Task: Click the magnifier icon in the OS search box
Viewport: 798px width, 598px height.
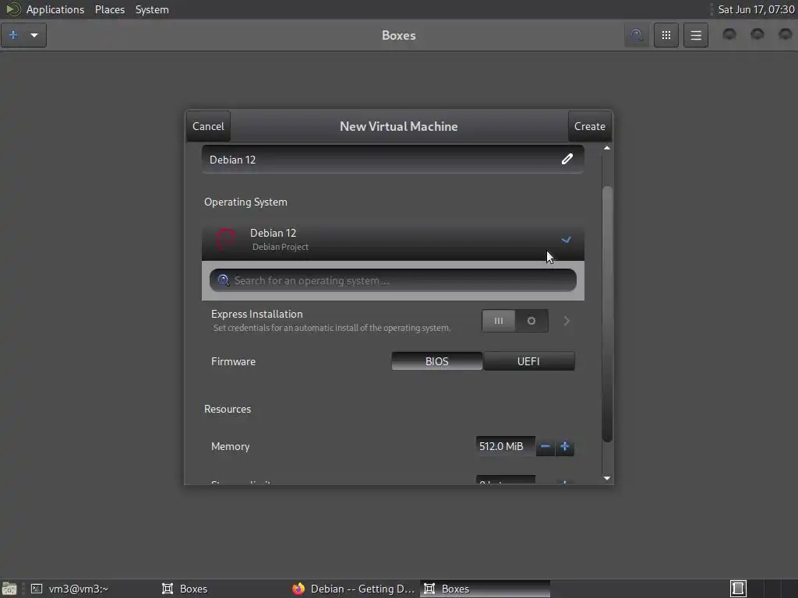Action: (223, 280)
